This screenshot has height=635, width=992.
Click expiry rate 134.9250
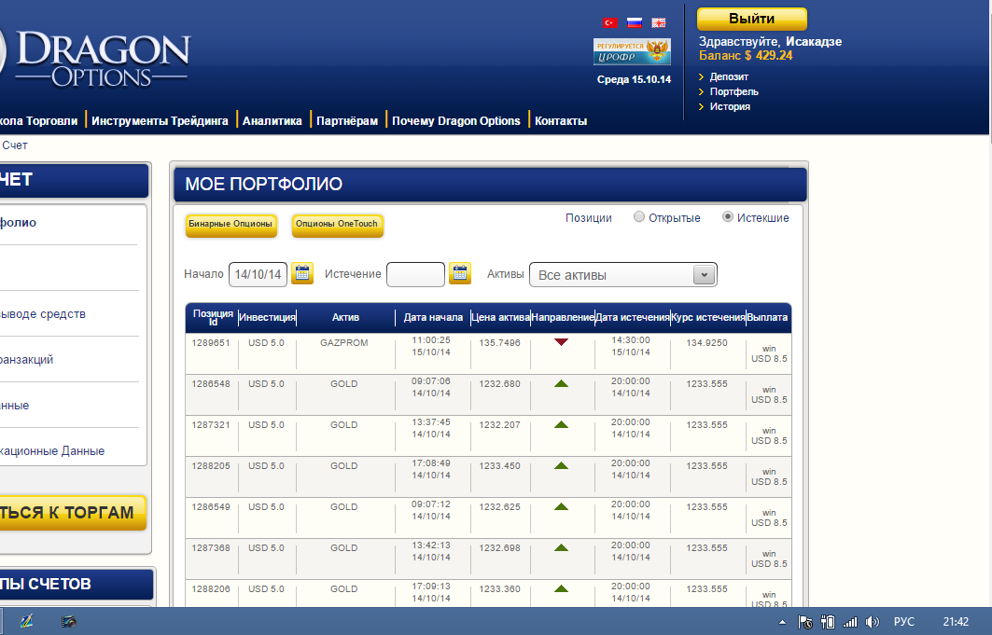tap(707, 342)
